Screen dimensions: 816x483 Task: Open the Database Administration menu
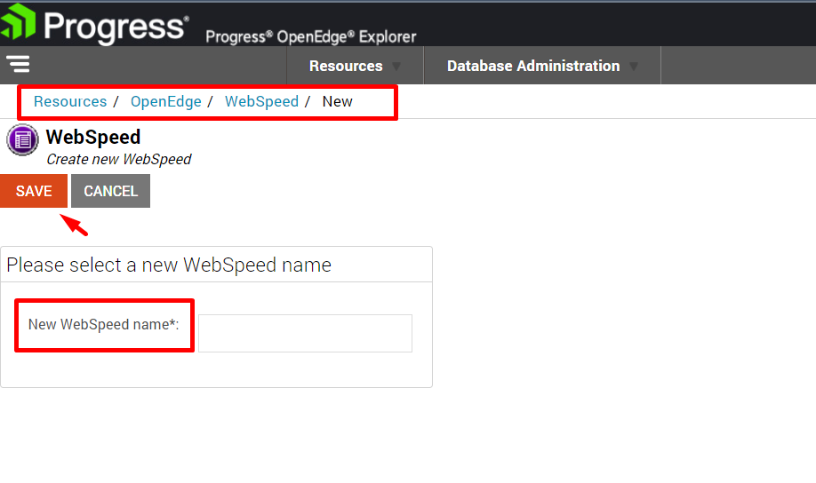pos(533,66)
